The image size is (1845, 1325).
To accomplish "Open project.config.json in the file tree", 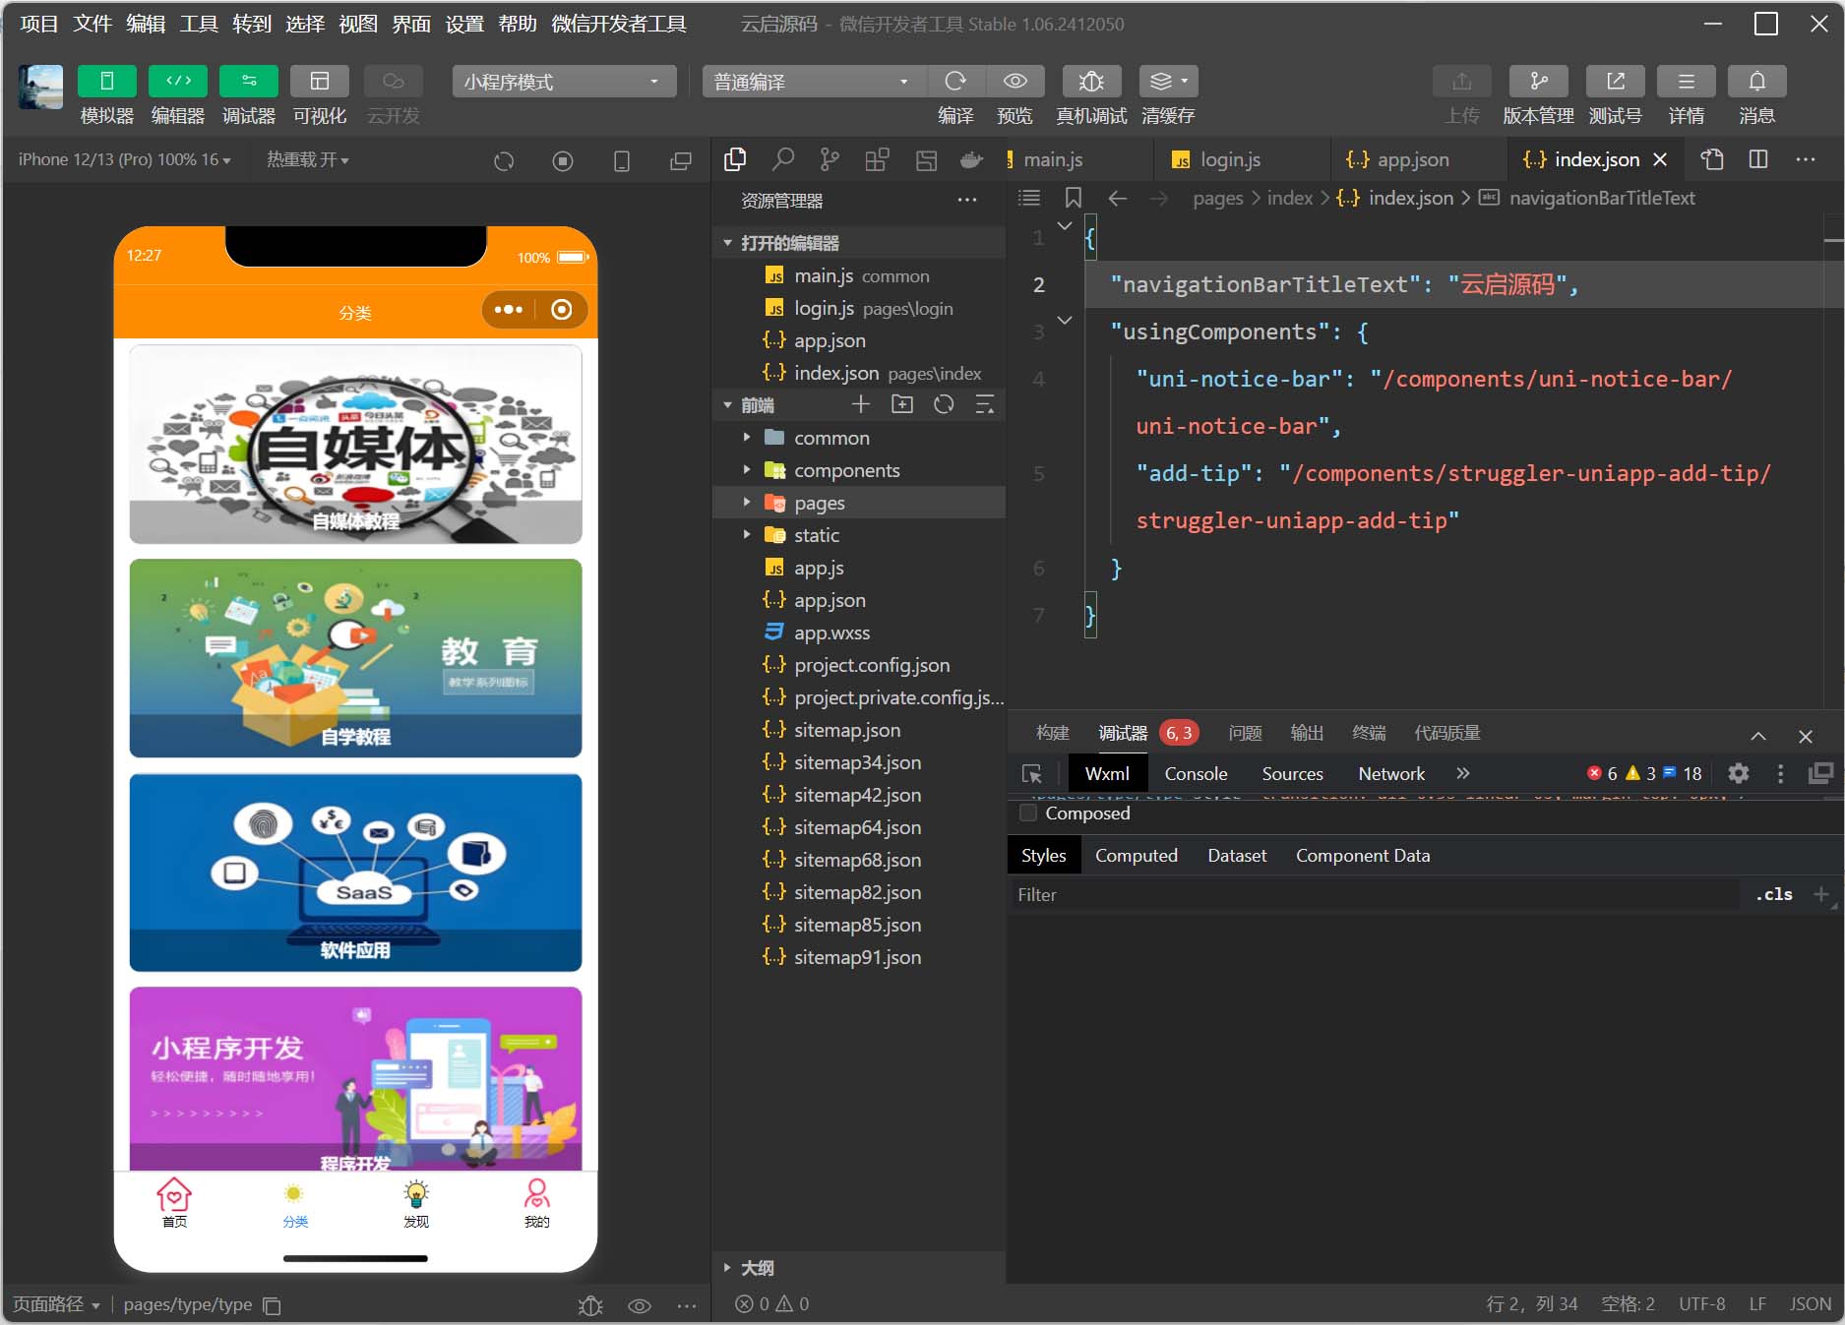I will click(871, 666).
